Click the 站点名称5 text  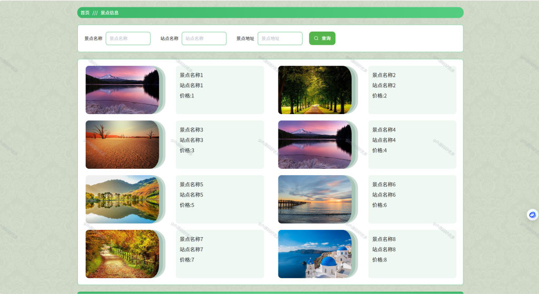(x=192, y=195)
